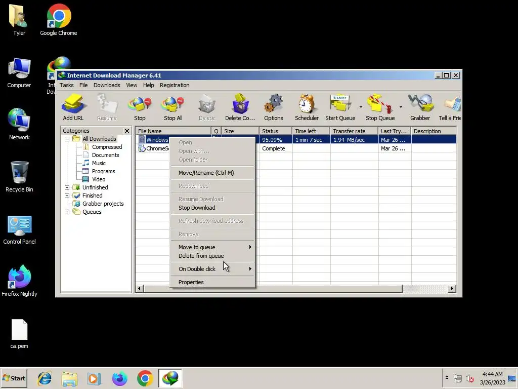Open the On Double click submenu
This screenshot has height=389, width=518.
tap(213, 269)
